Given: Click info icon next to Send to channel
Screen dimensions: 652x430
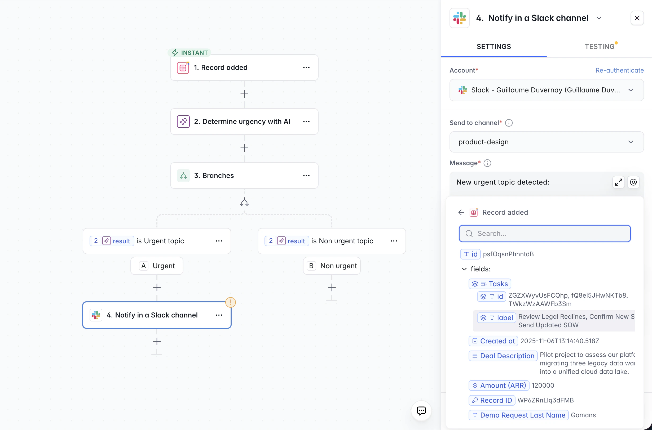Looking at the screenshot, I should 509,123.
